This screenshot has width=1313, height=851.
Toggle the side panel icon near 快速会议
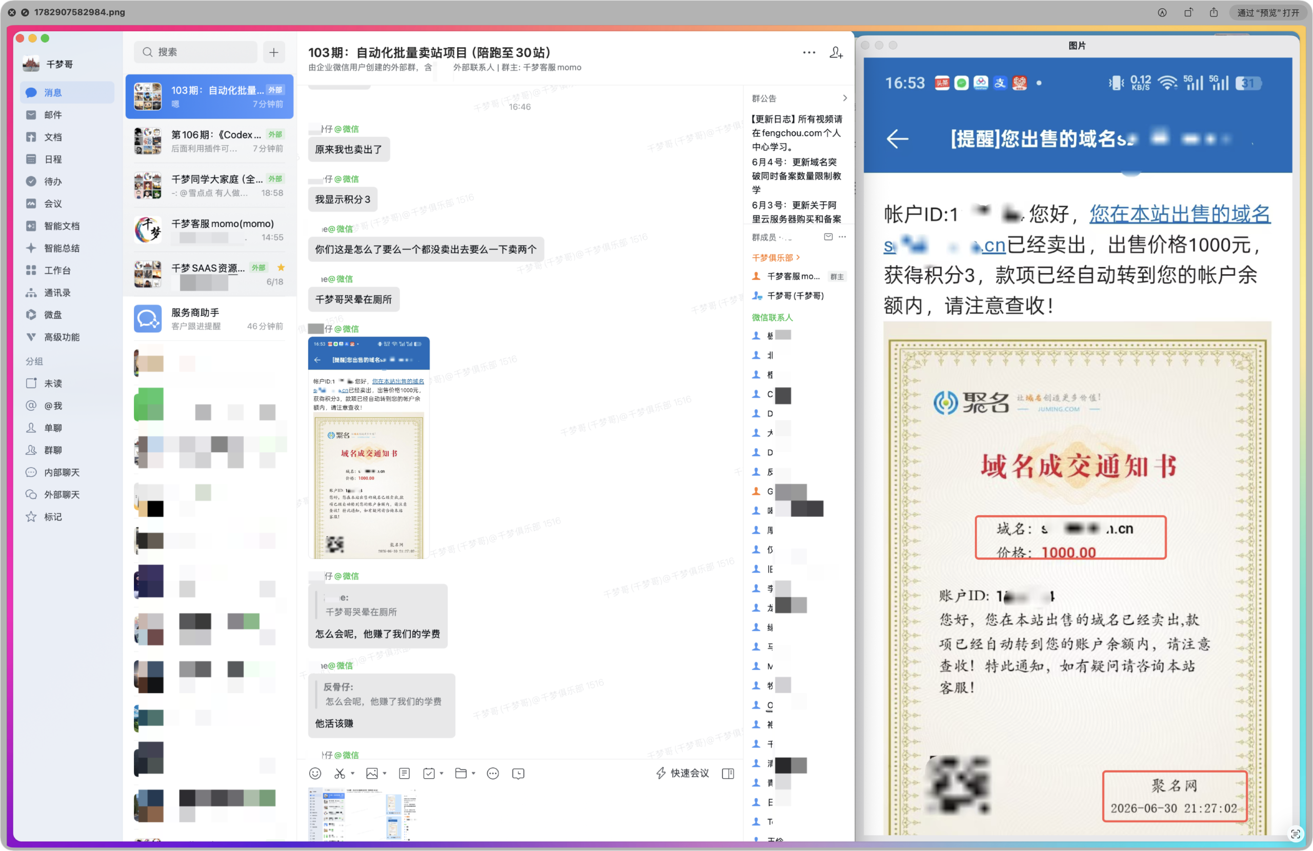(x=728, y=774)
